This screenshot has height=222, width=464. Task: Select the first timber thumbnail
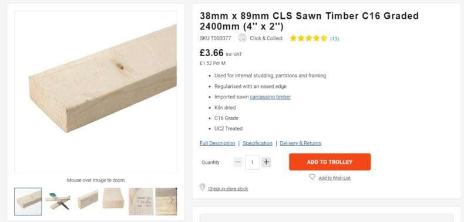point(28,201)
